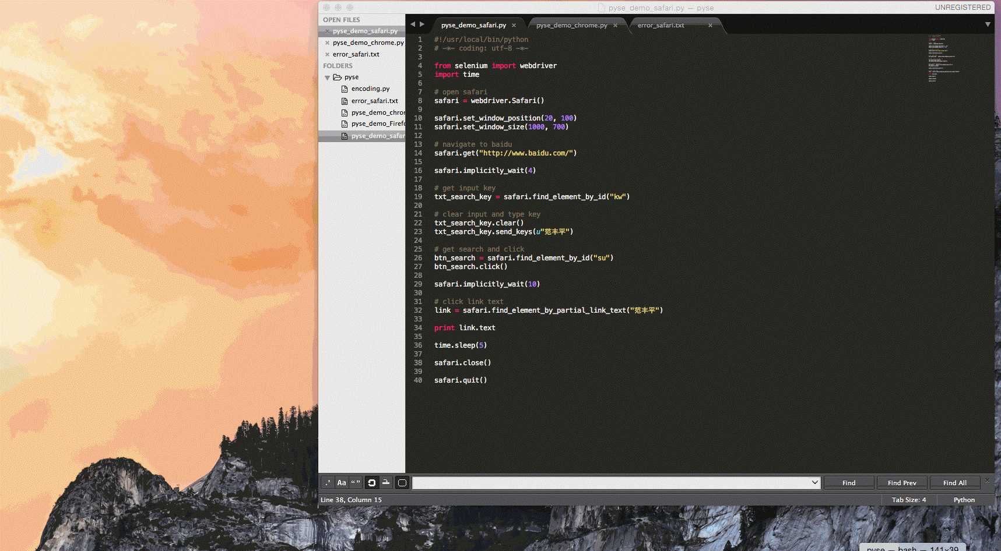Close the pyse_demo_chrome.py tab
This screenshot has height=551, width=1001.
coord(615,26)
